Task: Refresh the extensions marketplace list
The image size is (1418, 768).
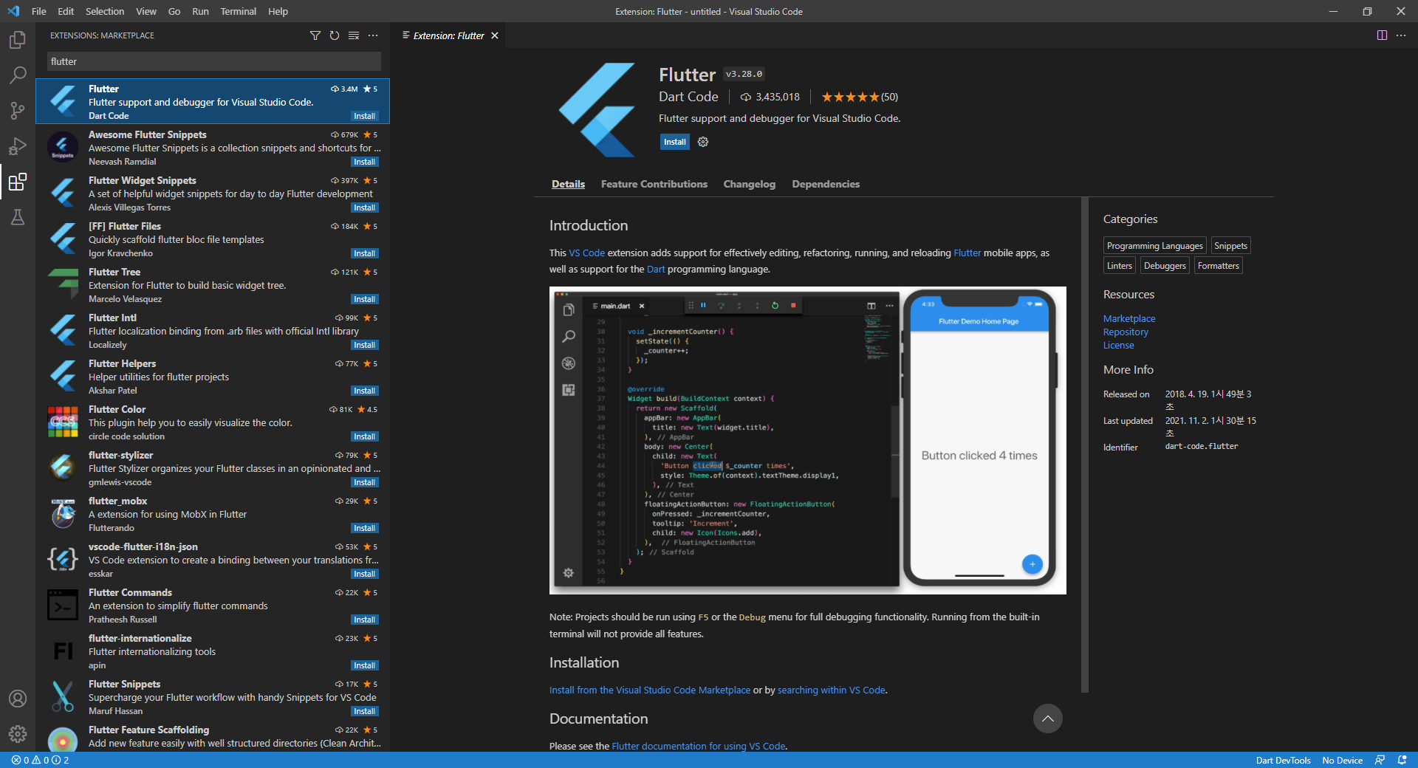Action: pyautogui.click(x=335, y=35)
